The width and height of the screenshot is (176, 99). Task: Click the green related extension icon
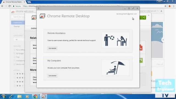[141, 60]
